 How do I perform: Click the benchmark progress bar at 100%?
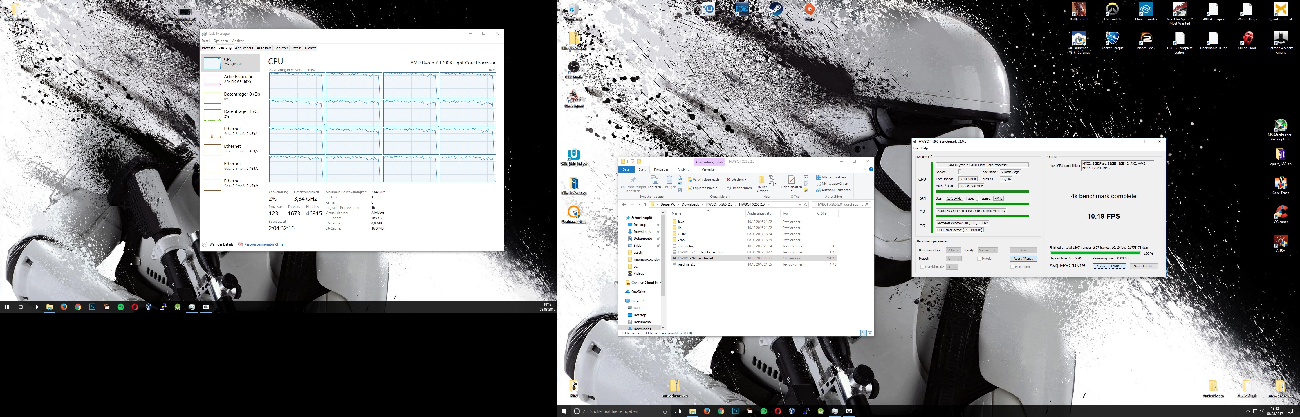[1095, 253]
